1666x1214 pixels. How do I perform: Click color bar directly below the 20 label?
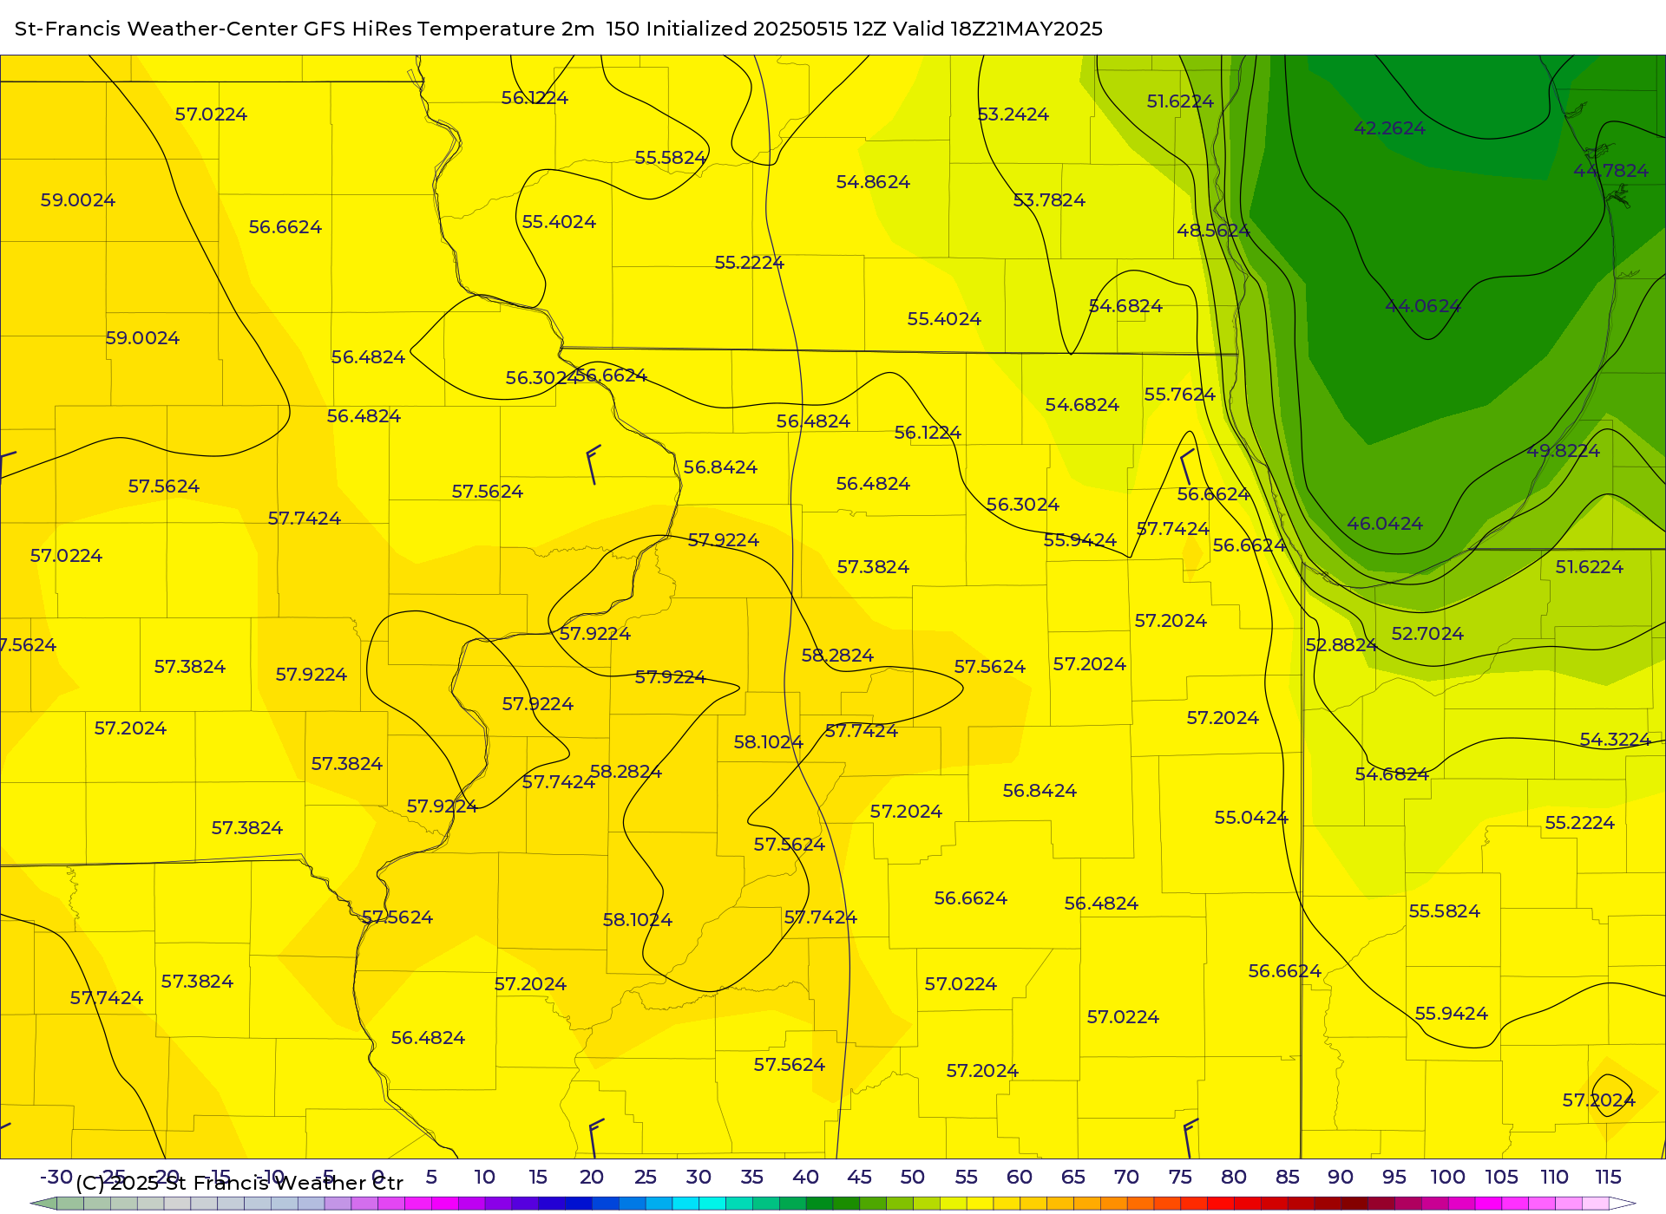coord(592,1204)
